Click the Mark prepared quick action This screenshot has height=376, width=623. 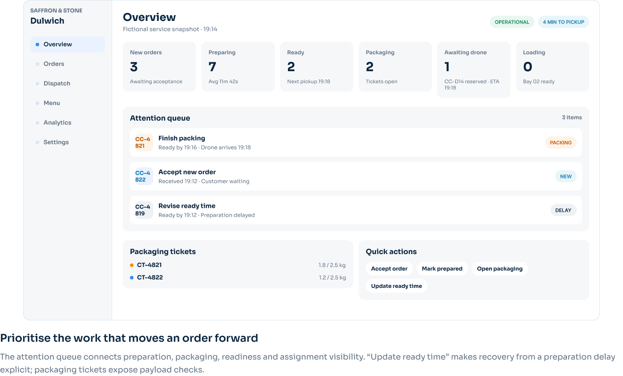tap(442, 269)
